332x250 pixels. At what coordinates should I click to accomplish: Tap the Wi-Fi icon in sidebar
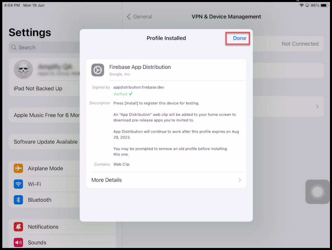point(18,184)
